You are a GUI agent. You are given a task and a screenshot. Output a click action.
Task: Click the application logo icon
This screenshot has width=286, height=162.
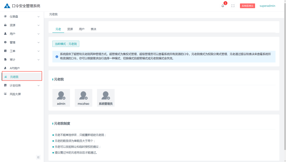tap(7, 6)
